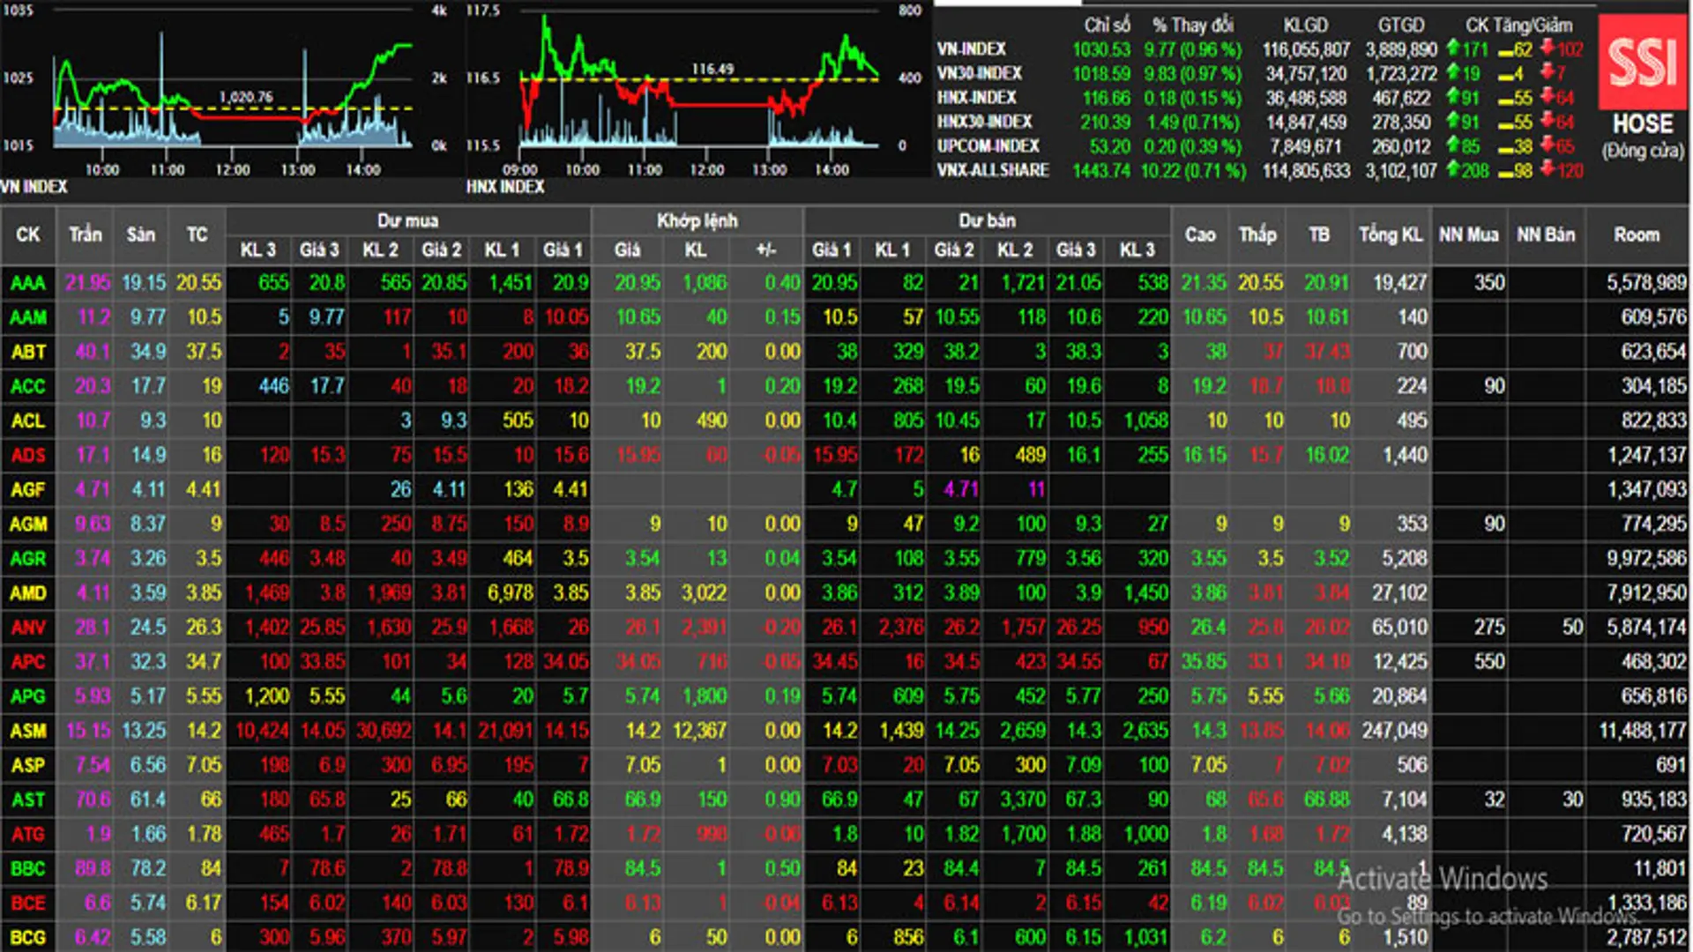Select stock symbol BCG
The image size is (1693, 952).
27,937
